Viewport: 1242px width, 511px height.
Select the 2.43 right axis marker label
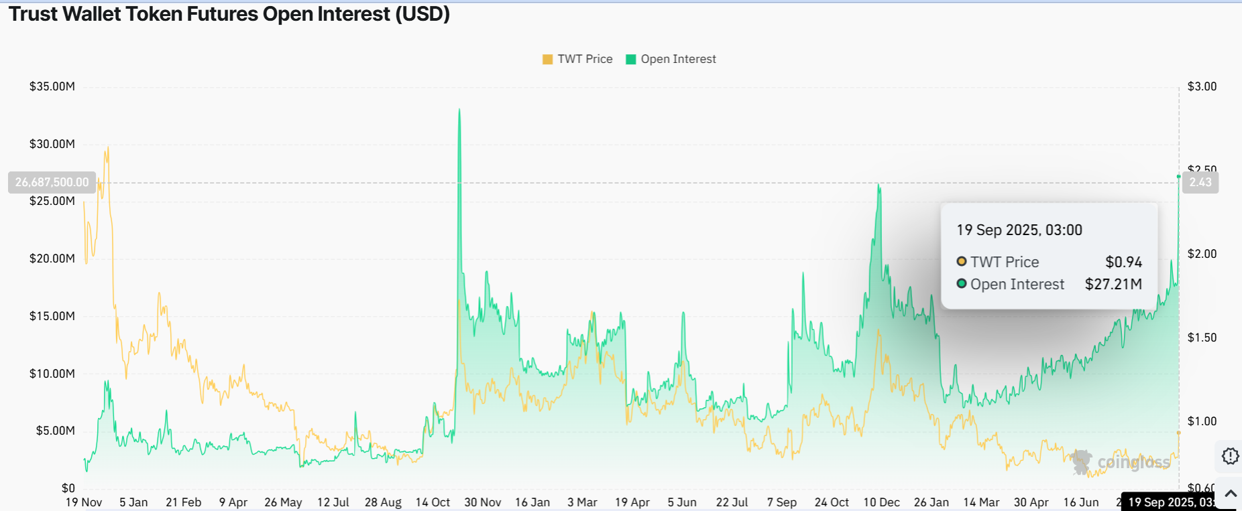(1200, 182)
